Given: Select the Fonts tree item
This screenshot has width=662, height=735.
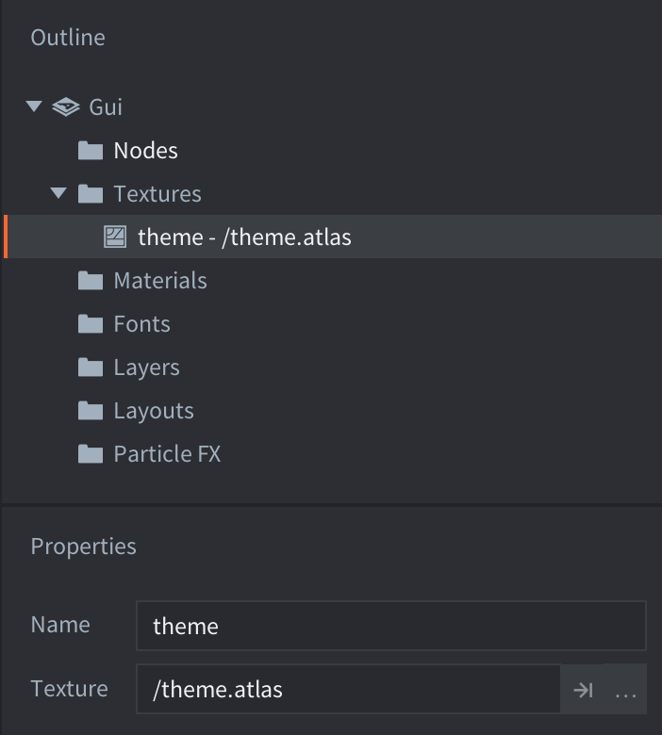Looking at the screenshot, I should [141, 324].
